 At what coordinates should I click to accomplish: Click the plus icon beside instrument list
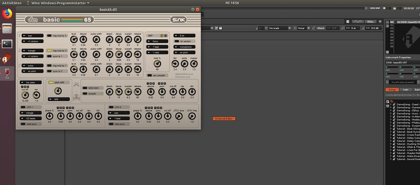point(387,26)
